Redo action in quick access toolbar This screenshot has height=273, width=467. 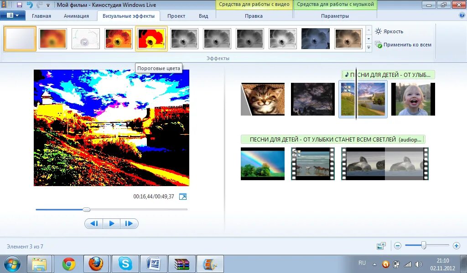[x=40, y=5]
